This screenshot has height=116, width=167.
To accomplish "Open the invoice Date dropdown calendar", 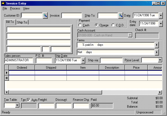I will pyautogui.click(x=161, y=16).
